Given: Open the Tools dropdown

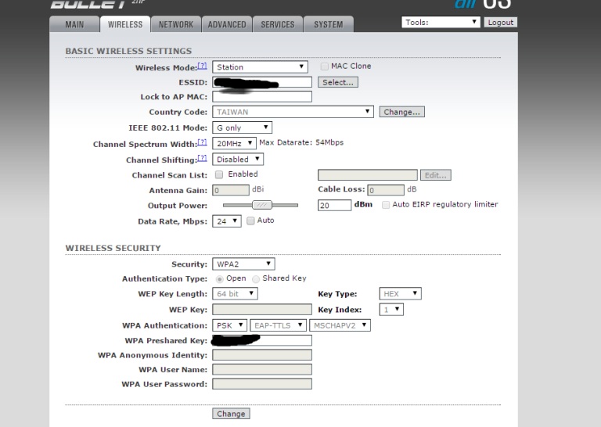Looking at the screenshot, I should click(x=441, y=22).
